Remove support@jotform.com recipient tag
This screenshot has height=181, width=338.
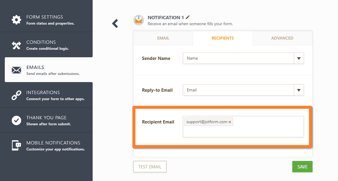click(230, 122)
